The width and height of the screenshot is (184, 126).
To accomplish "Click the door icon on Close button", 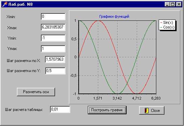I will 147,110.
